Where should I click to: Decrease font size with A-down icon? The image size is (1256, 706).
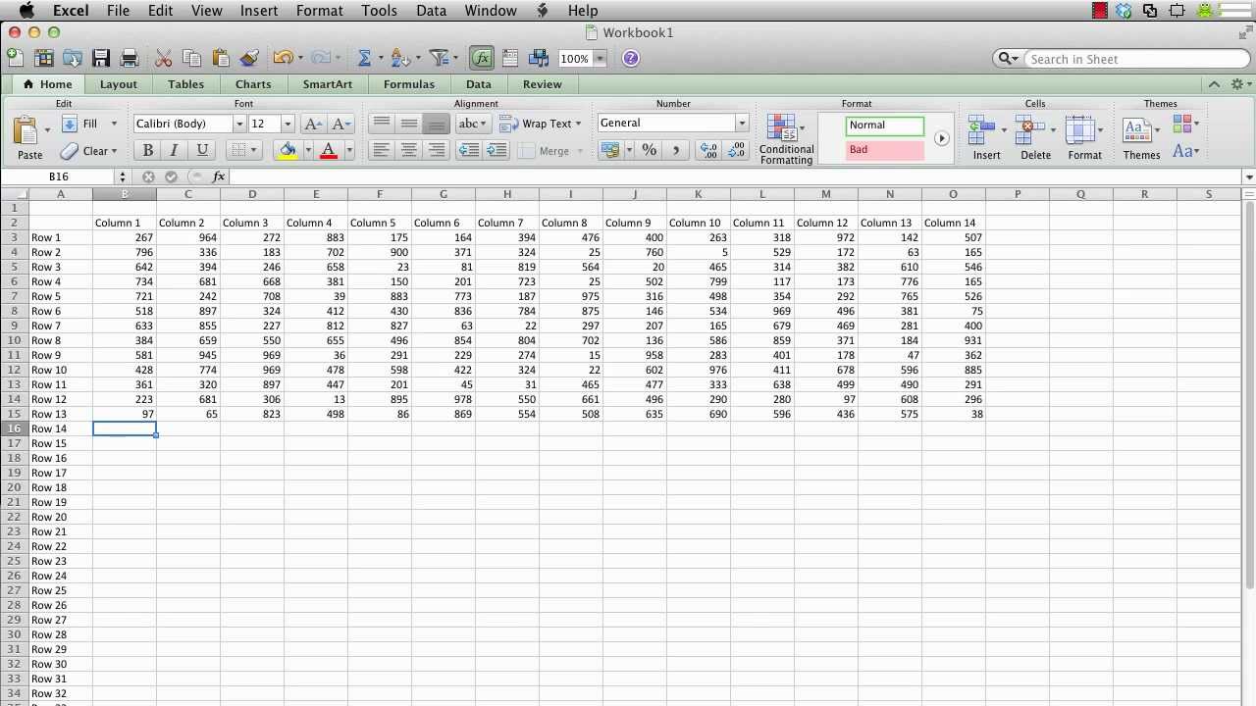click(340, 124)
